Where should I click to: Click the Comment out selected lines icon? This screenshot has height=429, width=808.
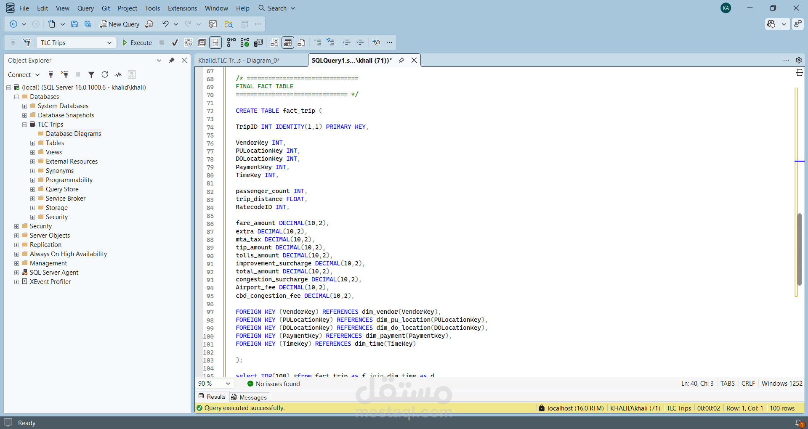click(x=318, y=42)
